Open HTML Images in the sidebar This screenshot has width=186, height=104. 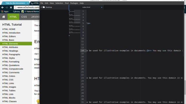[9, 87]
